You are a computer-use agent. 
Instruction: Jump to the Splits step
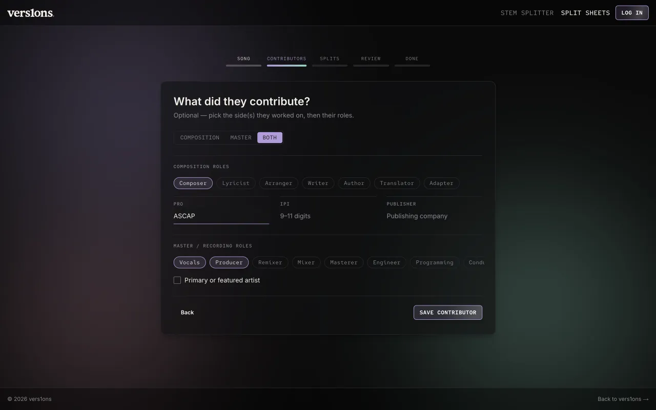tap(330, 60)
